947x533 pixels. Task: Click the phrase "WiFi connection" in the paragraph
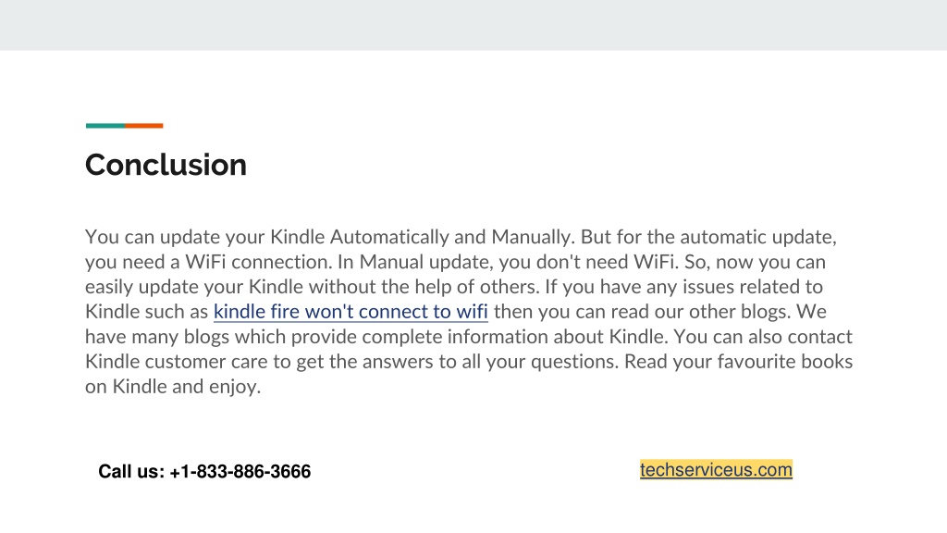tap(258, 262)
